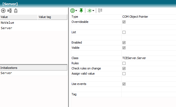Click the rename value icon

click(10, 11)
